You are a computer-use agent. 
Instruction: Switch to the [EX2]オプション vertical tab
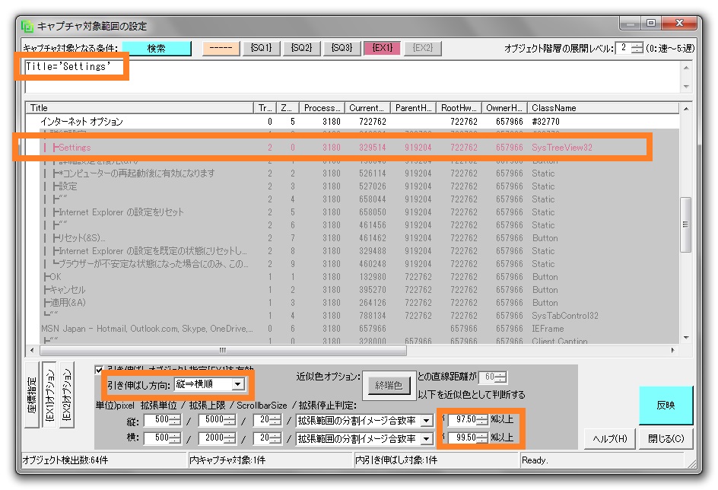pos(66,396)
